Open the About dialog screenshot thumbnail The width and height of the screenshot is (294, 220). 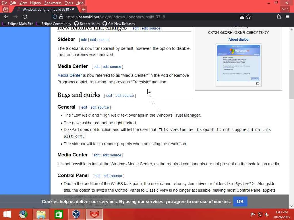(239, 63)
